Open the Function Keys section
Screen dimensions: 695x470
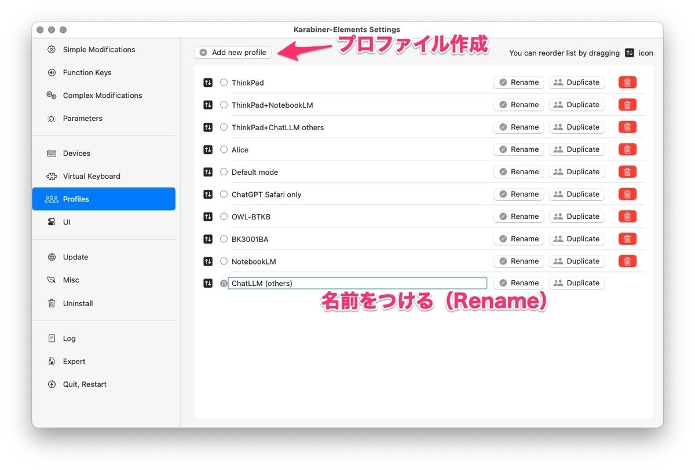pyautogui.click(x=104, y=72)
